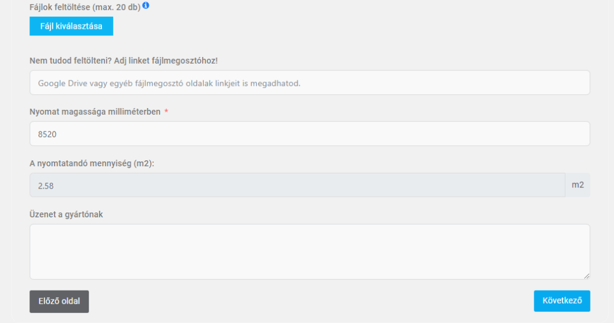Click the Google Drive placeholder text
The image size is (614, 323).
(x=169, y=83)
